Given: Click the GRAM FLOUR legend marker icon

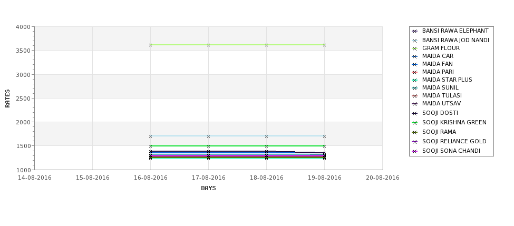Looking at the screenshot, I should [x=415, y=48].
